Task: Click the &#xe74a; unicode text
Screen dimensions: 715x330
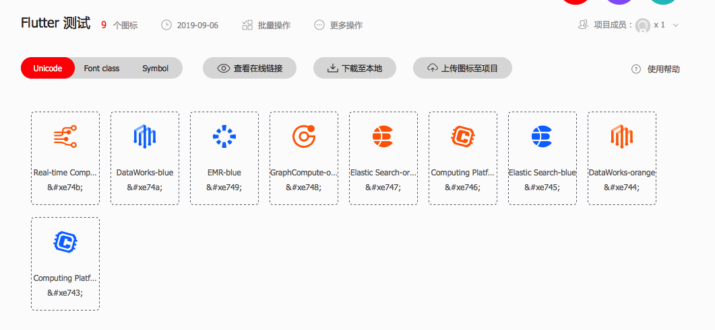Action: tap(145, 188)
